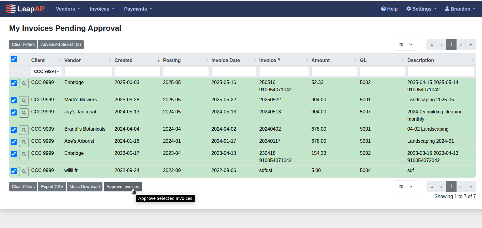Uncheck the Enbridge 2025-06-03 invoice
Image resolution: width=482 pixels, height=228 pixels.
(14, 83)
